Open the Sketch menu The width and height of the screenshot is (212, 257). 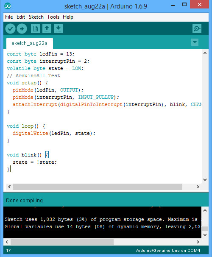36,17
